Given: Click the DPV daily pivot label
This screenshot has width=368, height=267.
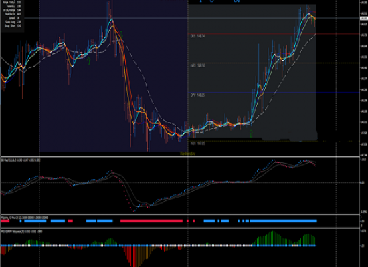Looking at the screenshot, I should (197, 95).
